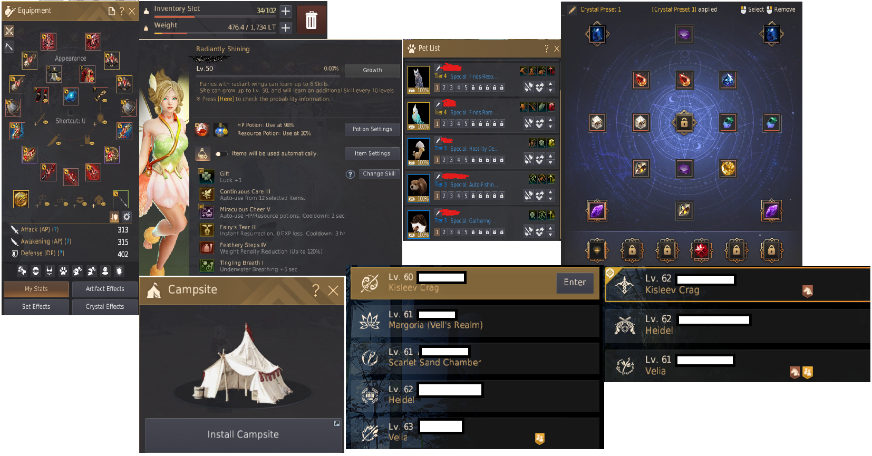Select slot 3 on parrot pet row
The image size is (872, 456).
[x=451, y=124]
